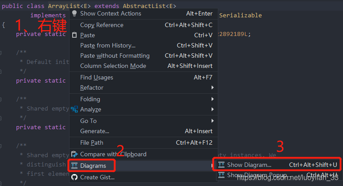Viewport: 343px width, 186px height.
Task: Click the lightbulb icon for Show Context Actions
Action: 74,13
